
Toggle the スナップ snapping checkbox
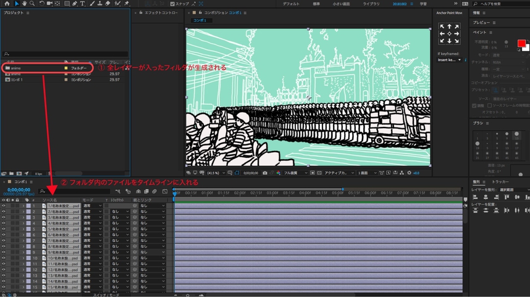(173, 4)
